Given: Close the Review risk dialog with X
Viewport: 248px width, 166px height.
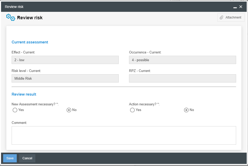Looking at the screenshot, I should pos(241,7).
